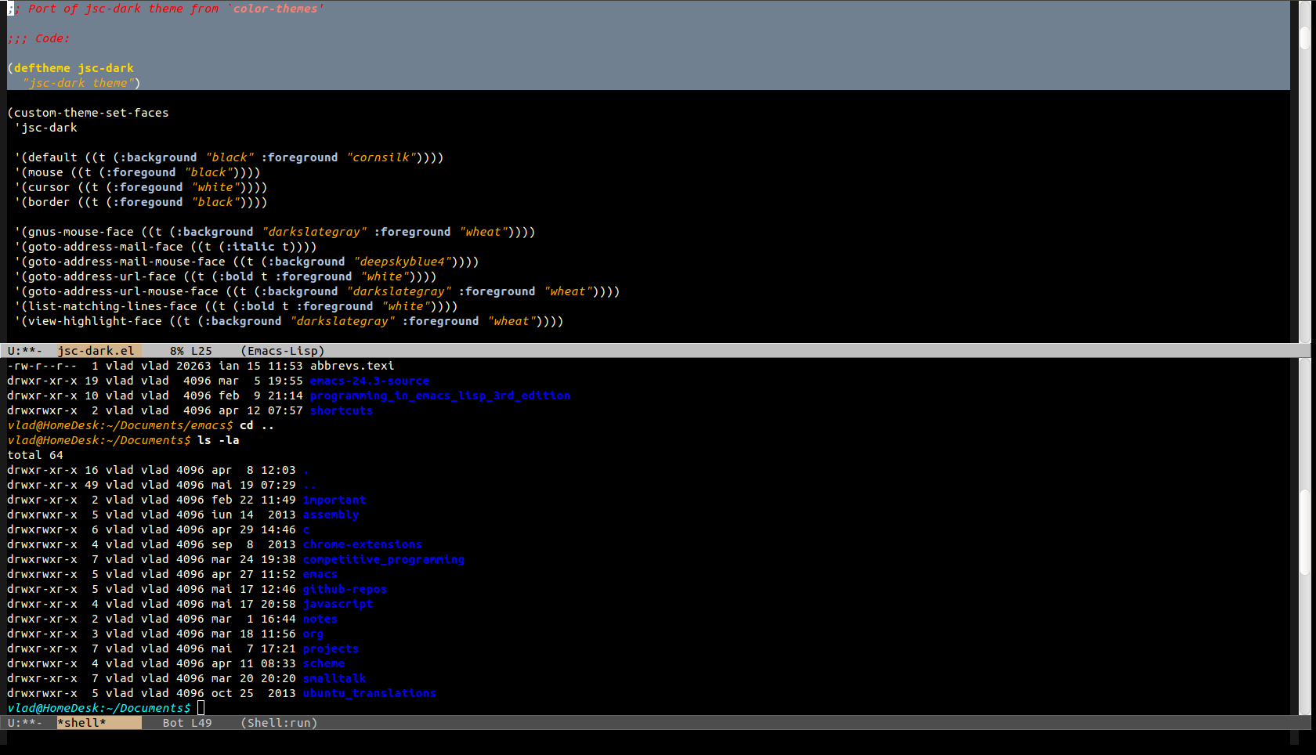Click the 'ls -la' command text

tap(219, 440)
